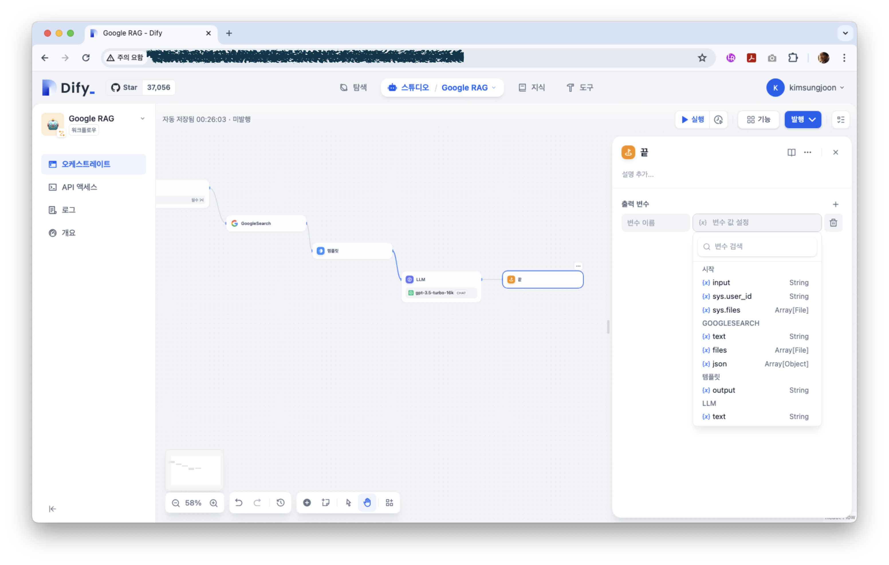Image resolution: width=889 pixels, height=565 pixels.
Task: Run the workflow with 실행 button
Action: pos(693,120)
